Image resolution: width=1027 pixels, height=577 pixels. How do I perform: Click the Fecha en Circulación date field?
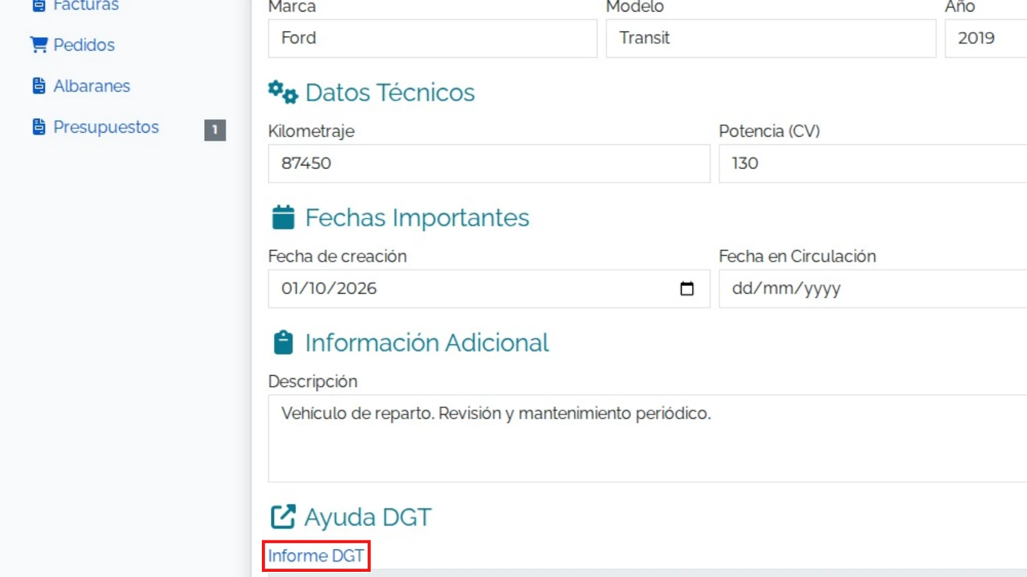pos(873,288)
